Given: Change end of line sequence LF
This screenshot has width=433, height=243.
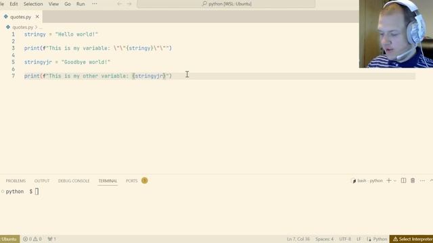Looking at the screenshot, I should (359, 239).
